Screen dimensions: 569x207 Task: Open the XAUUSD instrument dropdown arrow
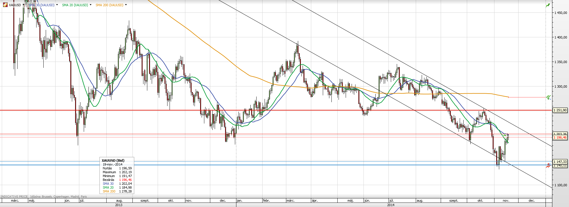click(x=23, y=5)
